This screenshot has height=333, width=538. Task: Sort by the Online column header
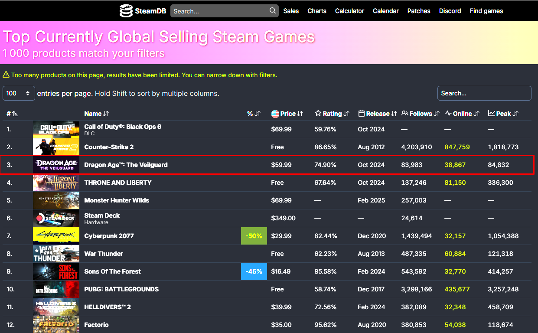(462, 114)
